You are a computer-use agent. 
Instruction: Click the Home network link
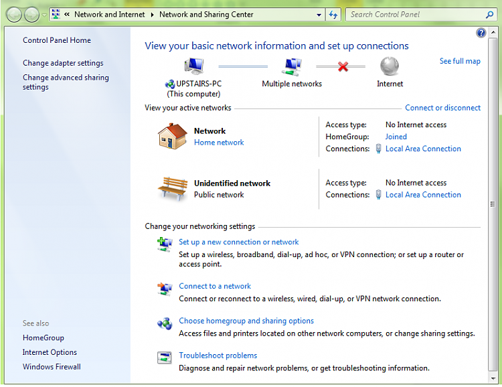[x=219, y=143]
